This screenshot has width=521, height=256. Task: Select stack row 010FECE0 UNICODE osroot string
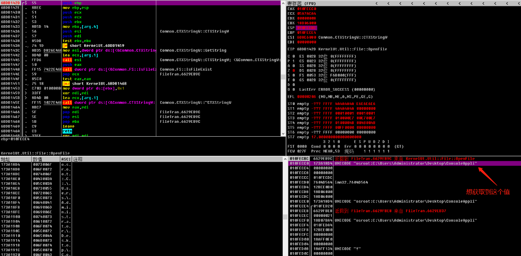coord(404,202)
